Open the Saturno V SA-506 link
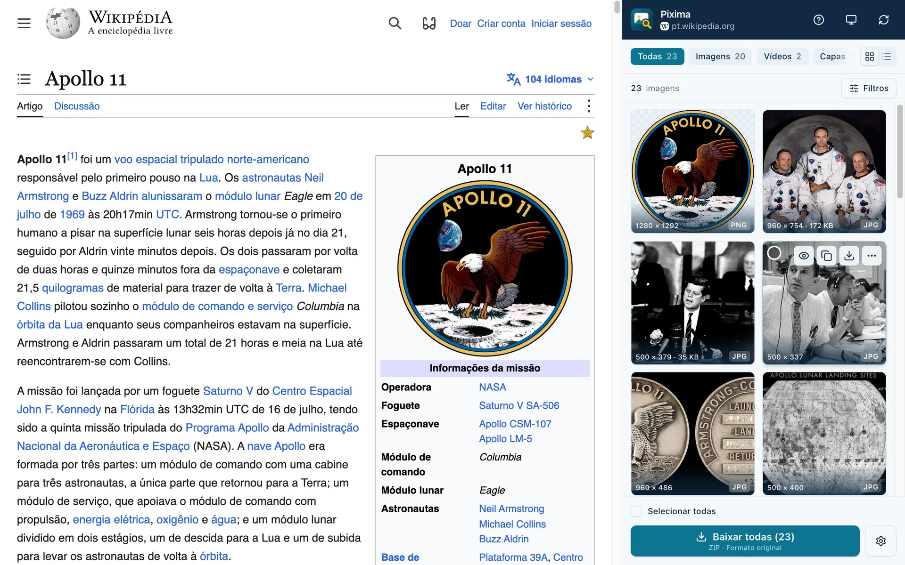Screen dimensions: 905x565 (x=519, y=405)
